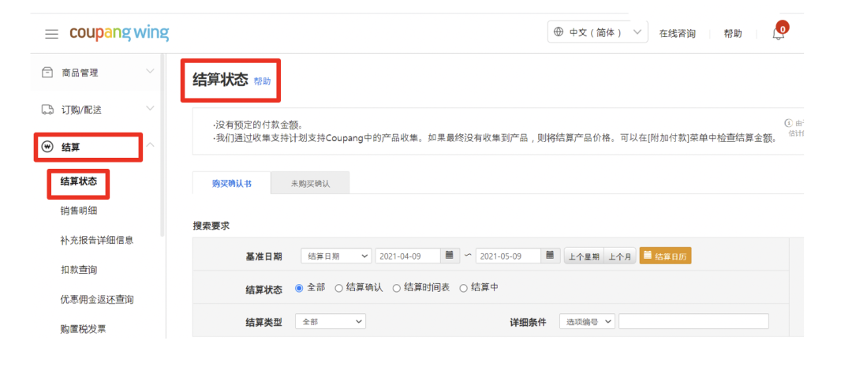Click the 商品管理 menu label
This screenshot has height=385, width=852.
click(80, 73)
